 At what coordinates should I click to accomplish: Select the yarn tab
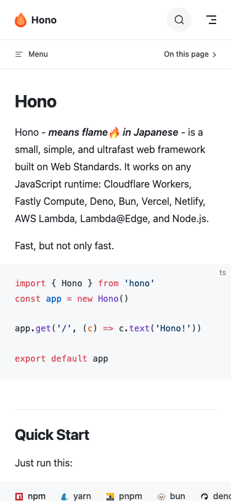click(76, 496)
